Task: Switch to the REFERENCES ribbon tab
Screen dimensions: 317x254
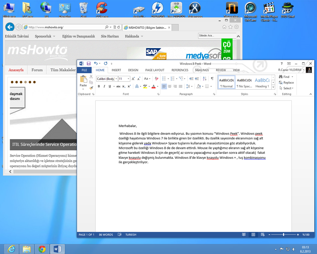Action: 180,70
